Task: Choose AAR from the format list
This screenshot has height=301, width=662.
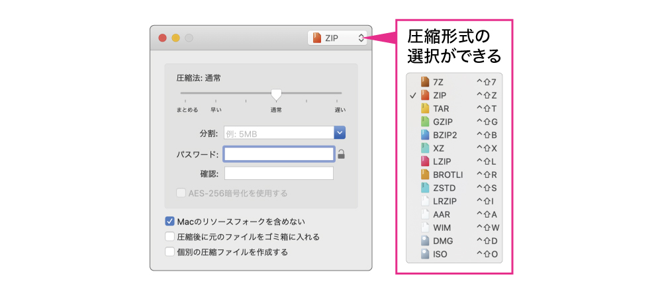Action: tap(454, 214)
